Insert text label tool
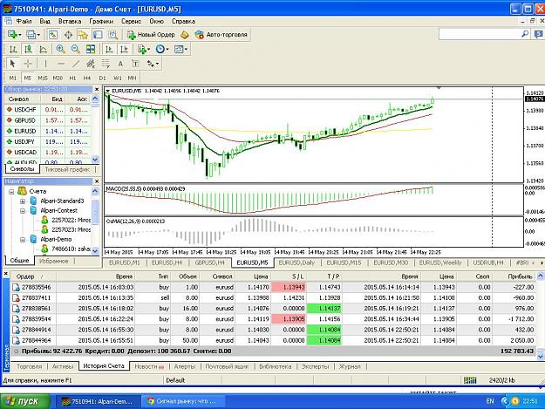This screenshot has width=545, height=409. click(x=135, y=64)
